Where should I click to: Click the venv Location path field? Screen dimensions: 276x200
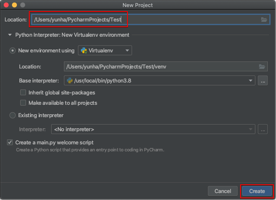(x=165, y=66)
